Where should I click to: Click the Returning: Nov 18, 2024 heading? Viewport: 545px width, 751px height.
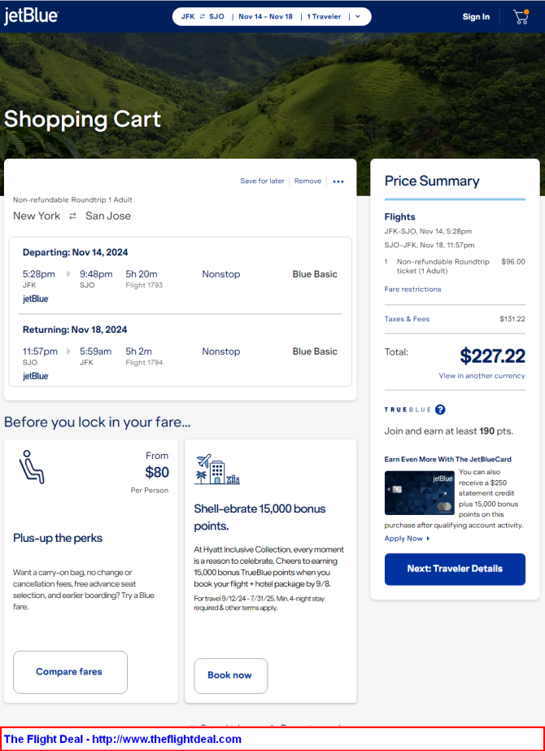coord(75,330)
